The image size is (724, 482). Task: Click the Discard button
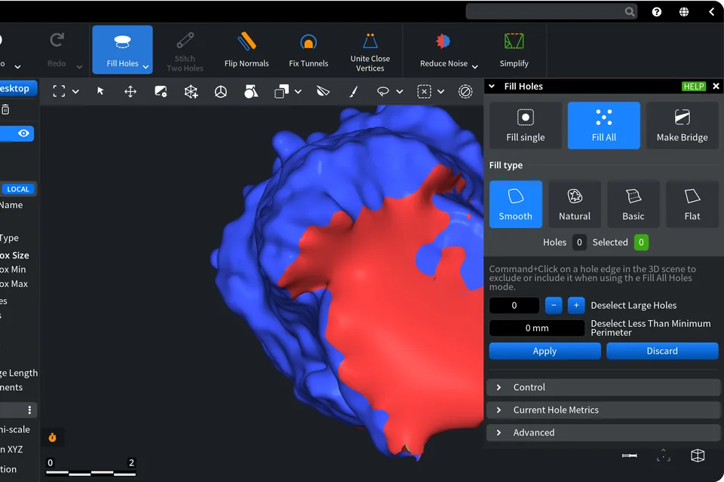pos(662,351)
